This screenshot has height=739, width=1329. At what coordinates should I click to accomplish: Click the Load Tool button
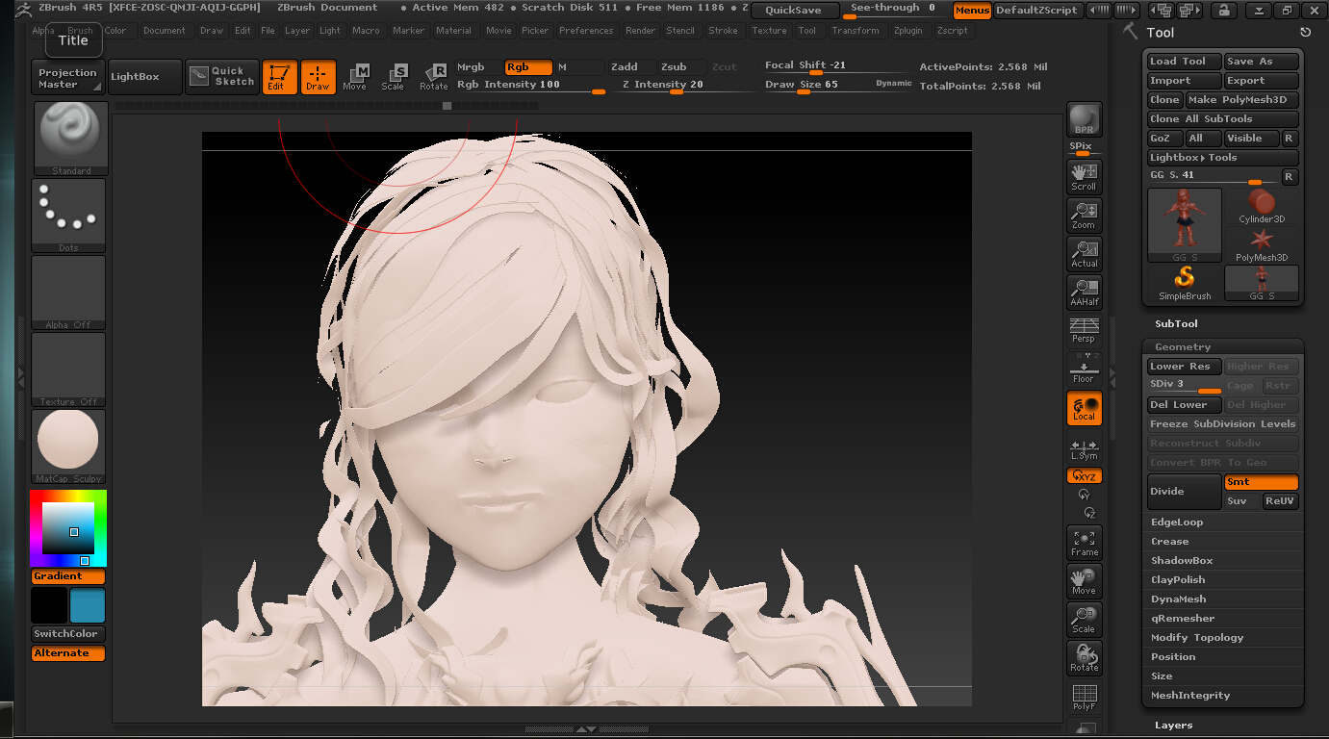[1185, 62]
